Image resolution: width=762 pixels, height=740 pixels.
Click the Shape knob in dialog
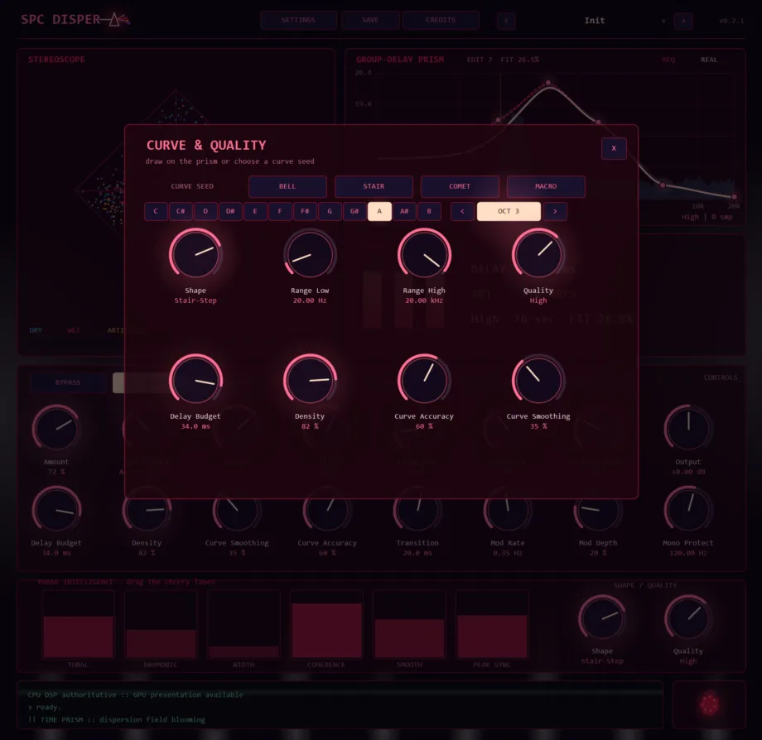pos(195,254)
